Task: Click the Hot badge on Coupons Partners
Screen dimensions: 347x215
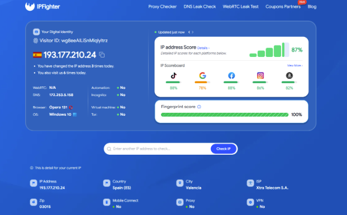Action: pos(302,2)
